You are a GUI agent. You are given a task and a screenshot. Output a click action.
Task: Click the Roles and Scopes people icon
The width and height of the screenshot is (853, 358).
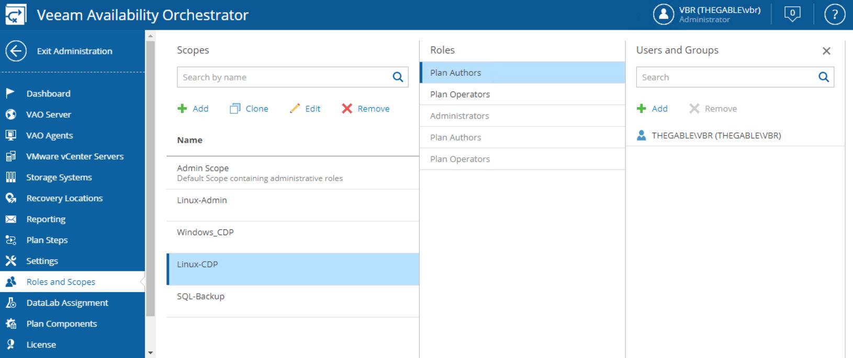[x=10, y=282]
